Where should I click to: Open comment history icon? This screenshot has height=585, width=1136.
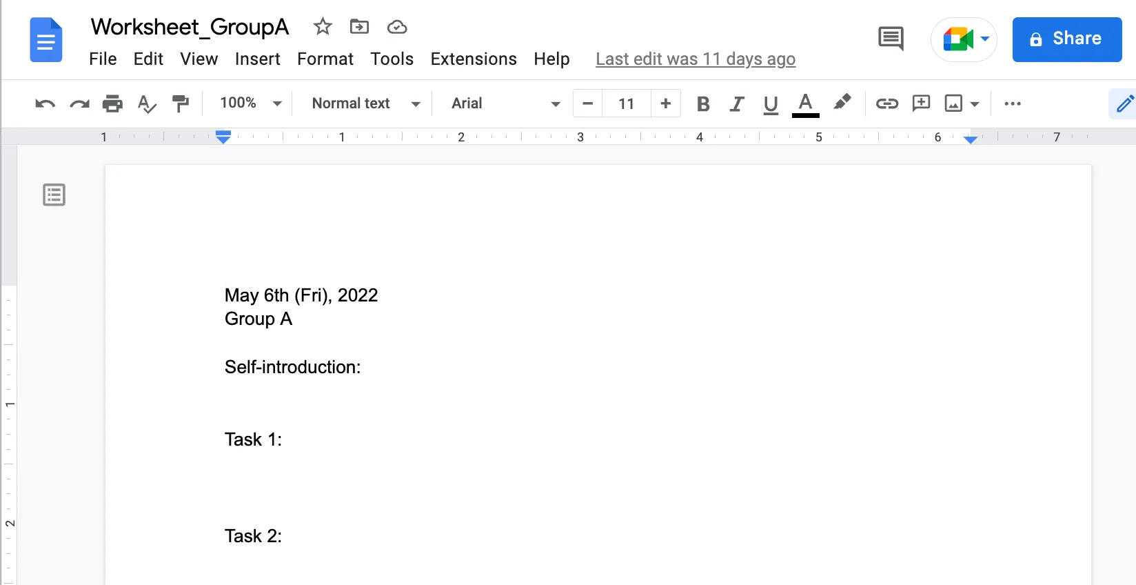tap(891, 39)
